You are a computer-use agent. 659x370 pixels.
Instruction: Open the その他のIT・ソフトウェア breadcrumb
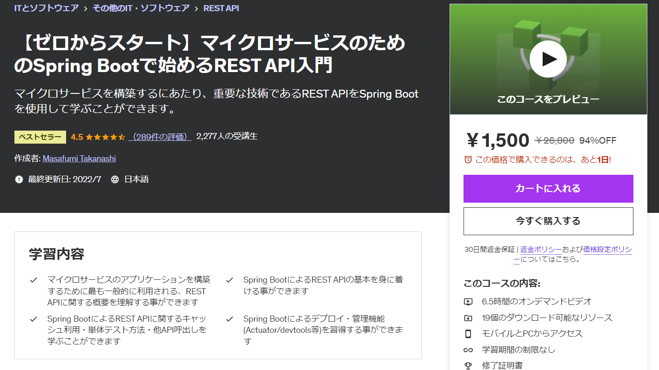[x=141, y=8]
